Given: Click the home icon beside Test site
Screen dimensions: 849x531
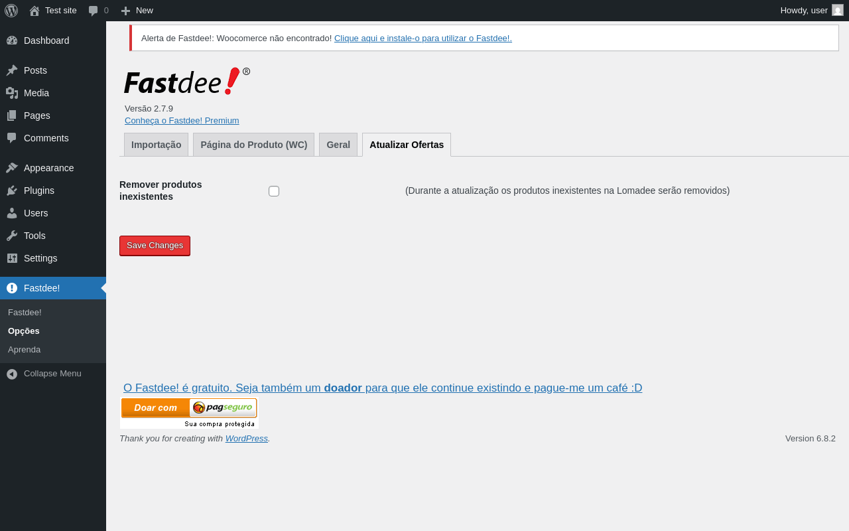Looking at the screenshot, I should coord(34,11).
